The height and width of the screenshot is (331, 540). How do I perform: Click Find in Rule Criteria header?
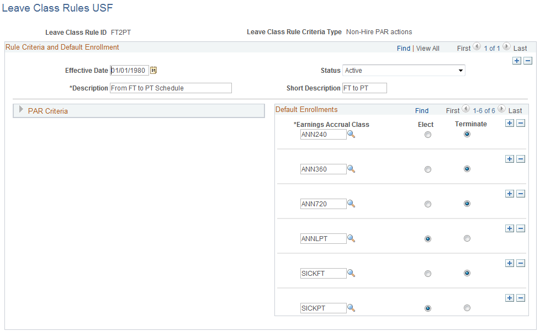coord(403,49)
